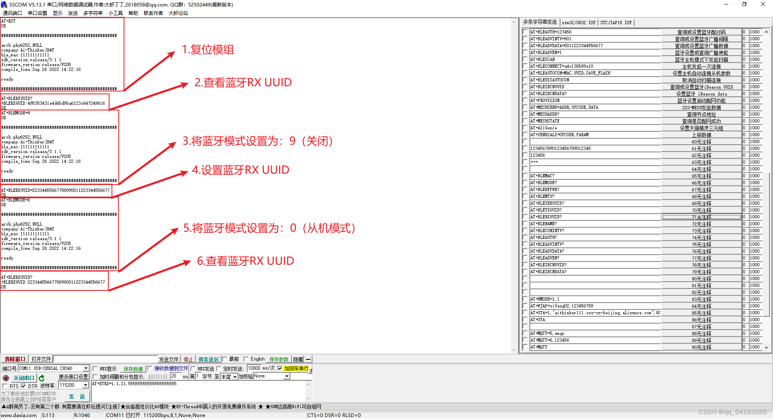773x419 pixels.
Task: Click the file path field beside 打开文件
Action: (105, 359)
